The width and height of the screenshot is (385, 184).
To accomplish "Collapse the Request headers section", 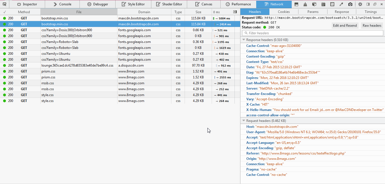I will [x=244, y=121].
